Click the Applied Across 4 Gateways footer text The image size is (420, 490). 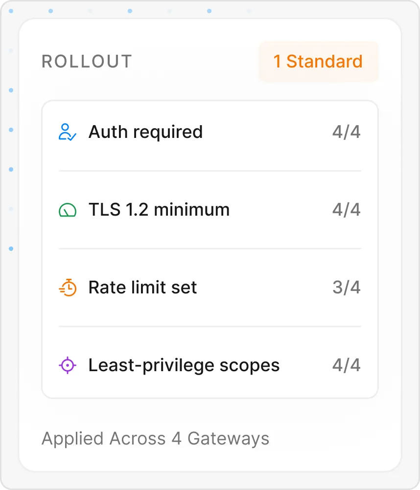coord(156,439)
